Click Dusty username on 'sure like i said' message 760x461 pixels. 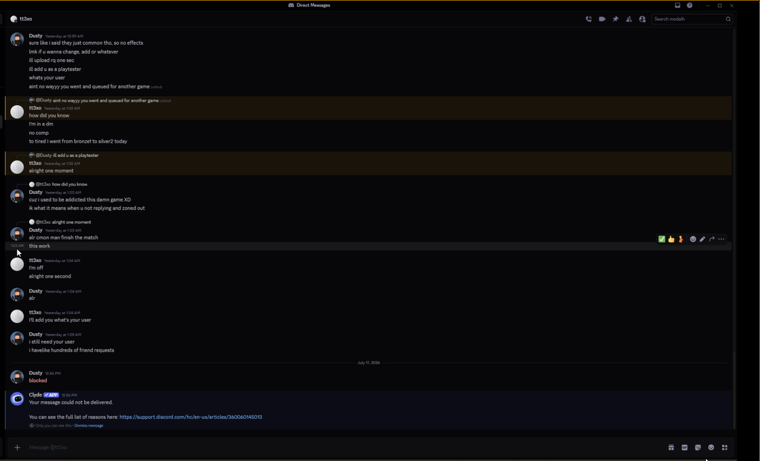[36, 36]
